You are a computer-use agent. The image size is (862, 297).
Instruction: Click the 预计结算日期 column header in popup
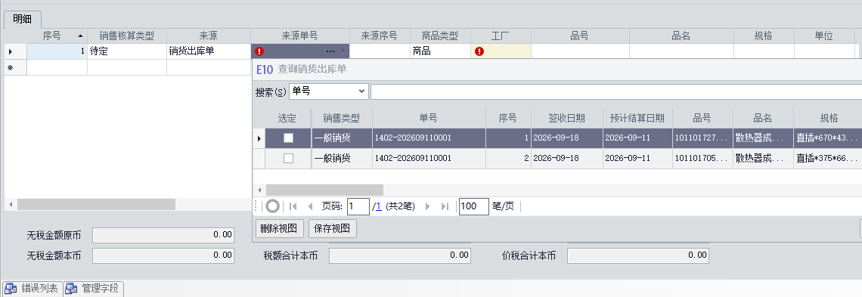(637, 118)
